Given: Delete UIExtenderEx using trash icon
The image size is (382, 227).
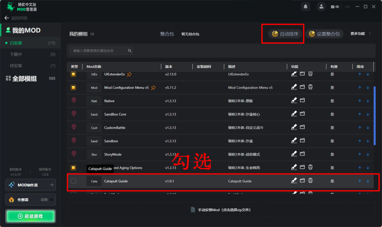Looking at the screenshot, I should (310, 74).
